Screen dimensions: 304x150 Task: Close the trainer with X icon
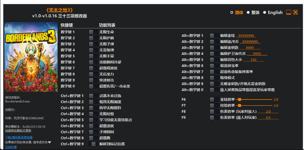(295, 12)
